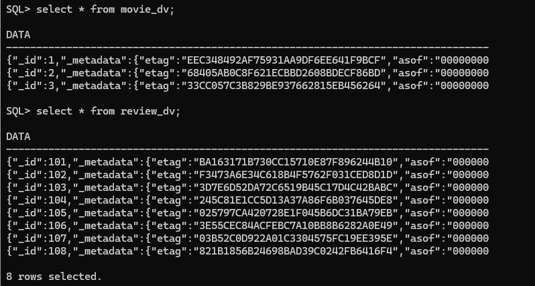The height and width of the screenshot is (286, 535).
Task: Click the review row with _id 101
Action: click(x=247, y=162)
